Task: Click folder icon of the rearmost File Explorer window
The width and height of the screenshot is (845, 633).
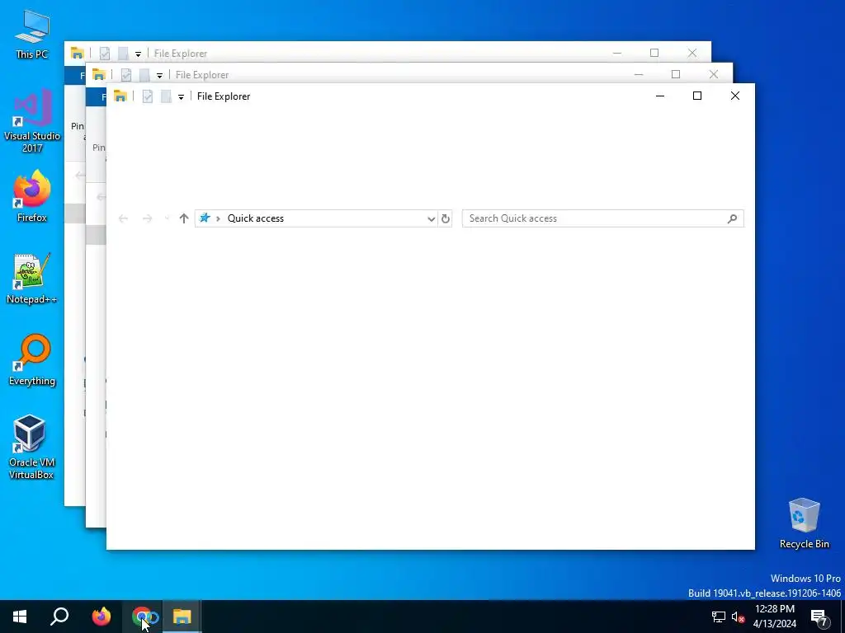Action: pos(77,54)
